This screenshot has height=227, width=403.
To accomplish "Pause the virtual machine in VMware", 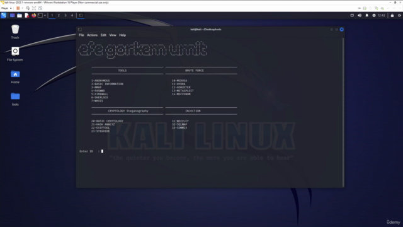I will pos(18,8).
